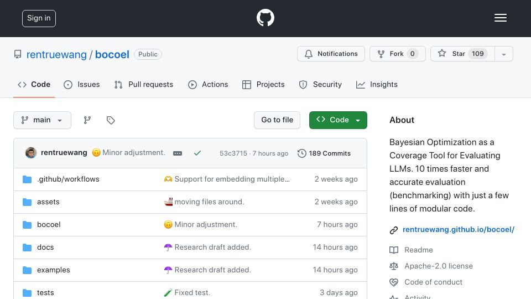
Task: Go to the Actions tab
Action: point(208,84)
